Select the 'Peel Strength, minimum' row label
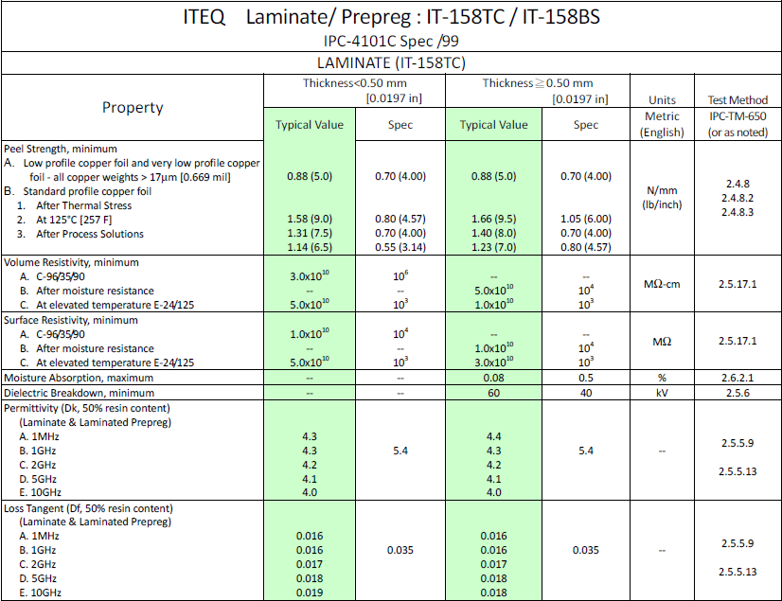 coord(61,150)
